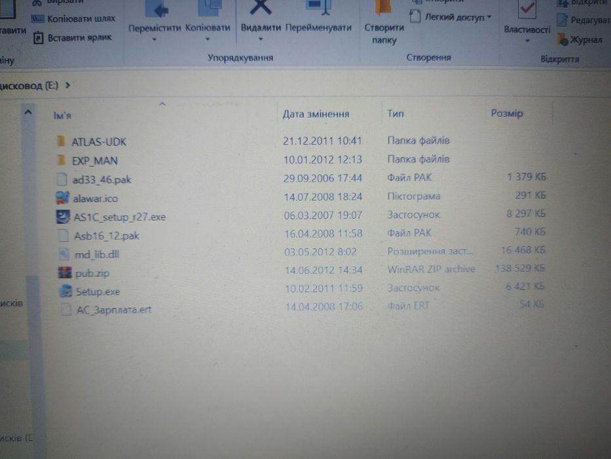Expand the address bar chevron after Дисковод (E:)
Image resolution: width=611 pixels, height=459 pixels.
(68, 85)
